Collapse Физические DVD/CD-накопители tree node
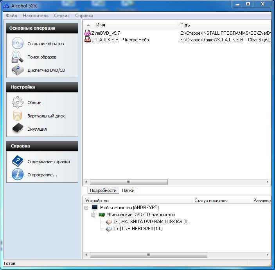Image resolution: width=275 pixels, height=270 pixels. tap(93, 215)
